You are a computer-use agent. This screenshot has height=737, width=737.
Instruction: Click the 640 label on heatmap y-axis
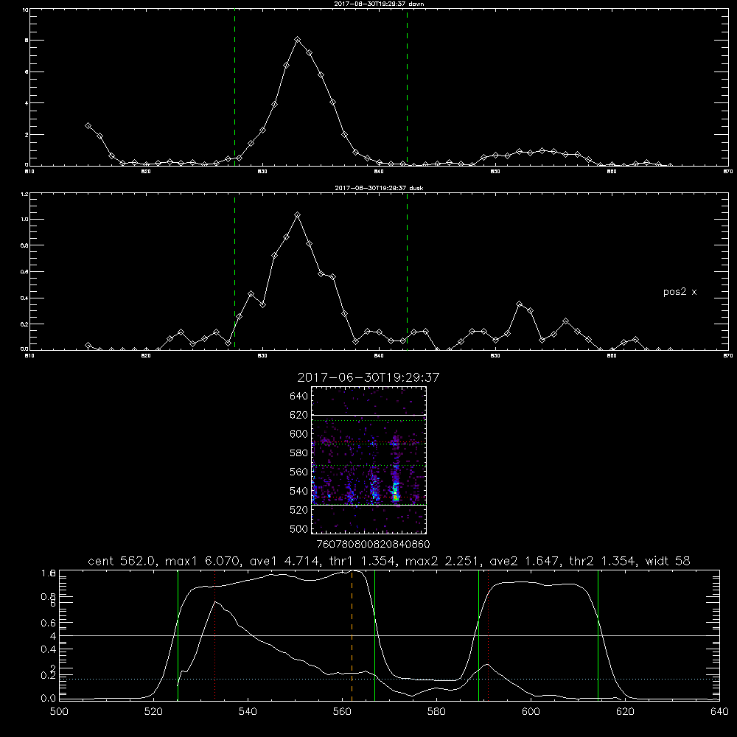point(299,397)
